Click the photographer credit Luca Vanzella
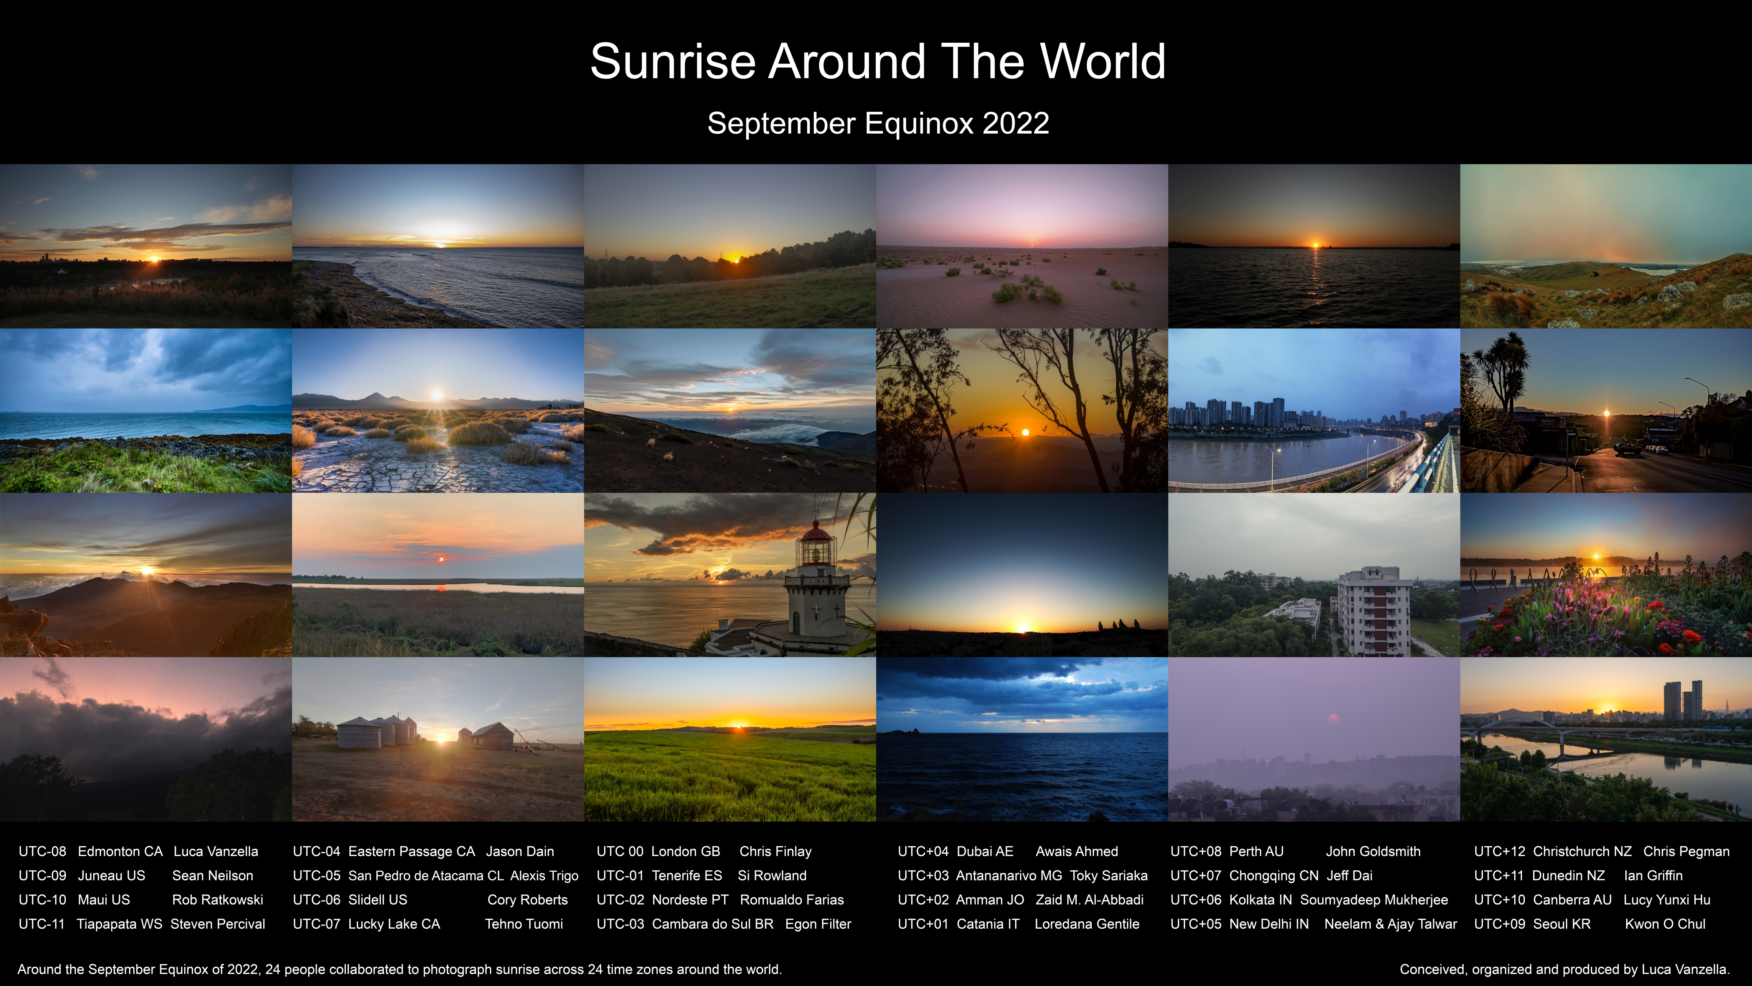 [x=217, y=851]
